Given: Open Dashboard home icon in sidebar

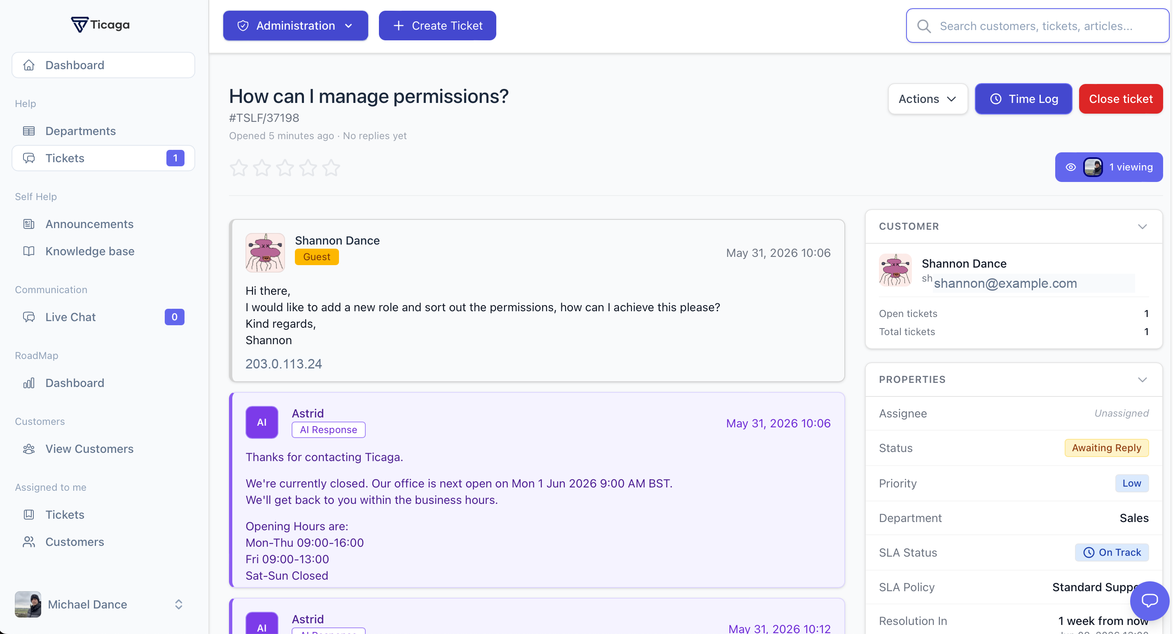Looking at the screenshot, I should tap(29, 65).
